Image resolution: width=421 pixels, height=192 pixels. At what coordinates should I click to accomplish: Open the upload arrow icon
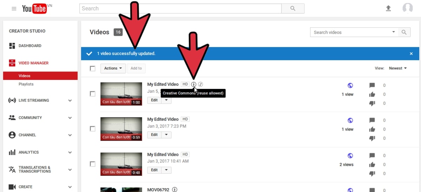388,8
